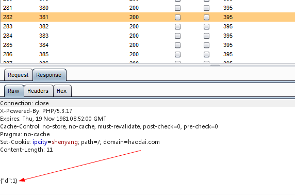Tick the first checkbox in row 285

177,45
